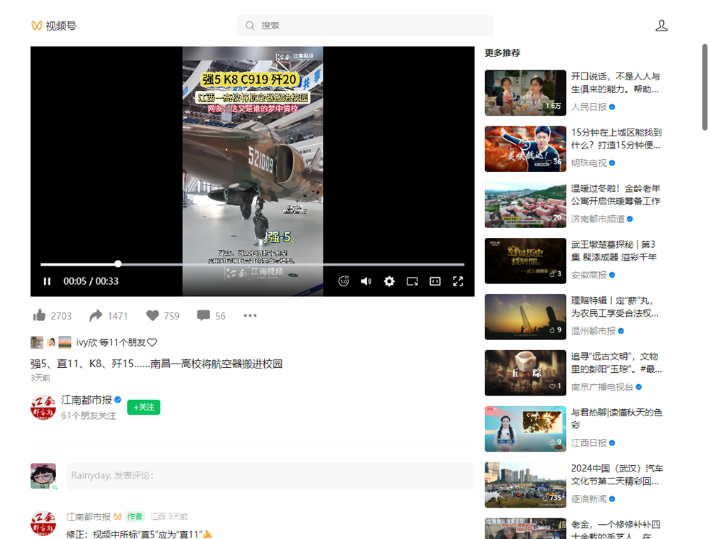Toggle the subtitle display control
Screen dimensions: 710x539
(x=435, y=281)
